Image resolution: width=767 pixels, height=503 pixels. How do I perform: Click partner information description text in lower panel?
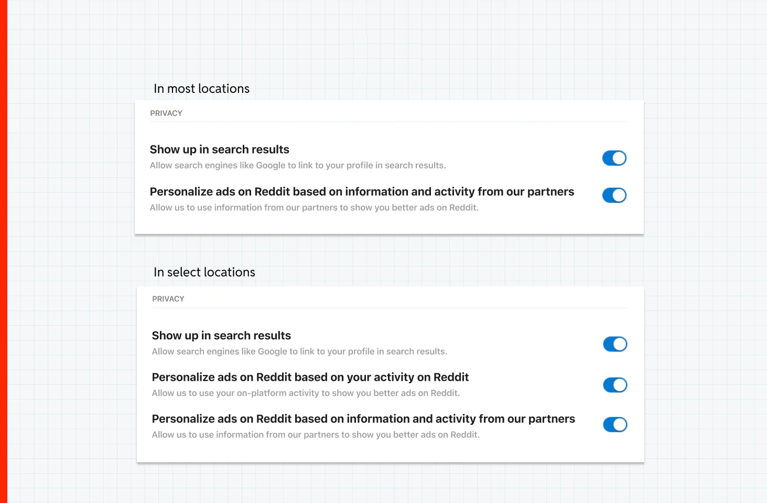coord(316,435)
